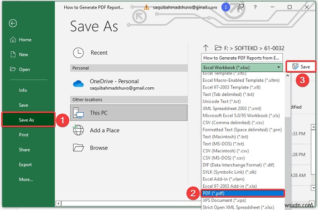Select This PC location
Screen dimensions: 318x210
[129, 113]
